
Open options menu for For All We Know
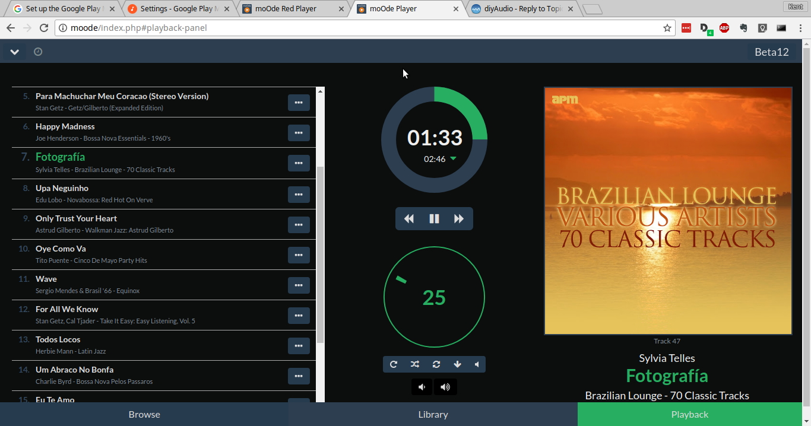click(299, 315)
